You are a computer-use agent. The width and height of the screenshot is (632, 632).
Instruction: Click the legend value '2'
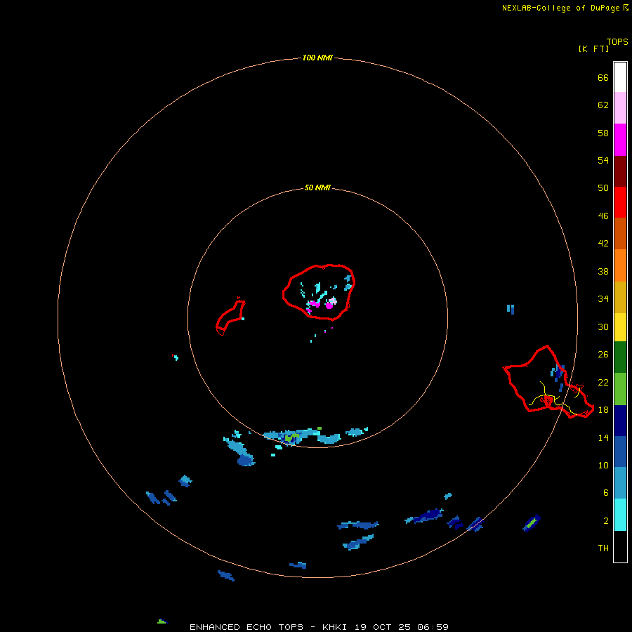[606, 521]
